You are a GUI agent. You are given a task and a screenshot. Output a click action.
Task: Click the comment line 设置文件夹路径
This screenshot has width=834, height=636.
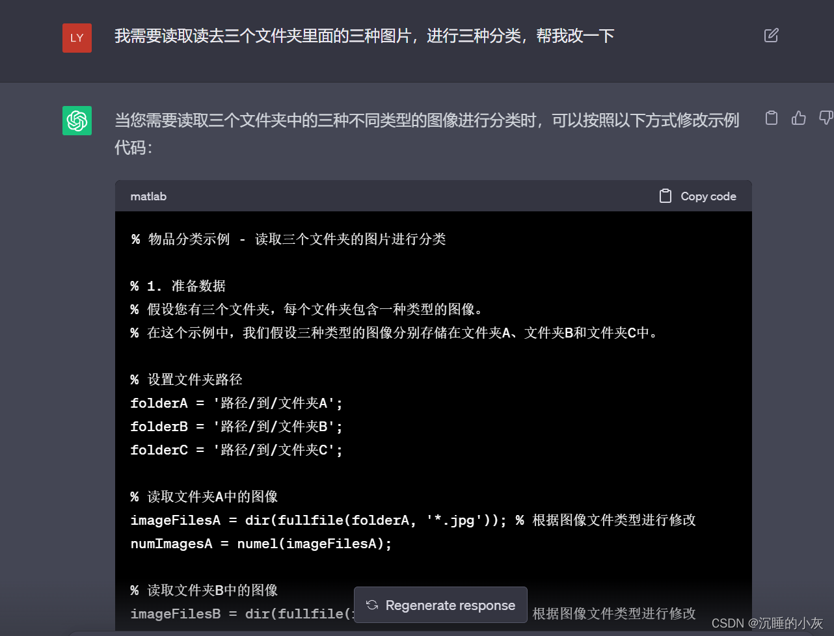click(x=186, y=380)
